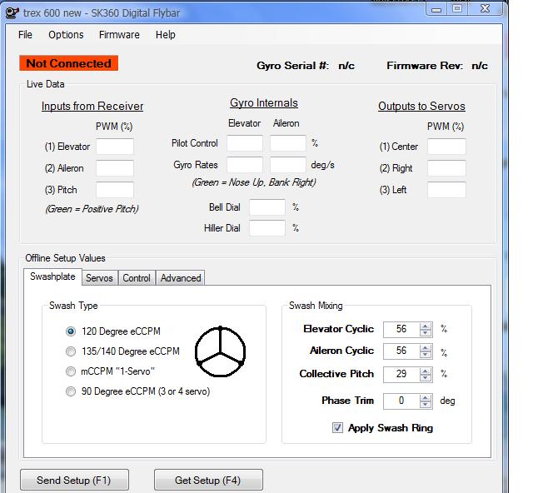The height and width of the screenshot is (493, 533).
Task: Click the (3) Pitch PWM input box
Action: 115,190
